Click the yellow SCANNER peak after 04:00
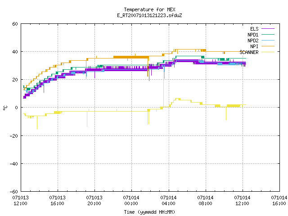Image resolution: width=288 pixels, height=216 pixels. (178, 99)
